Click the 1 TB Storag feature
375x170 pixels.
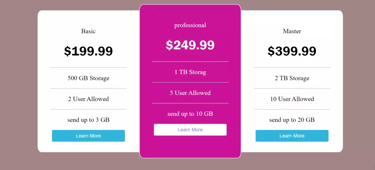coord(190,72)
